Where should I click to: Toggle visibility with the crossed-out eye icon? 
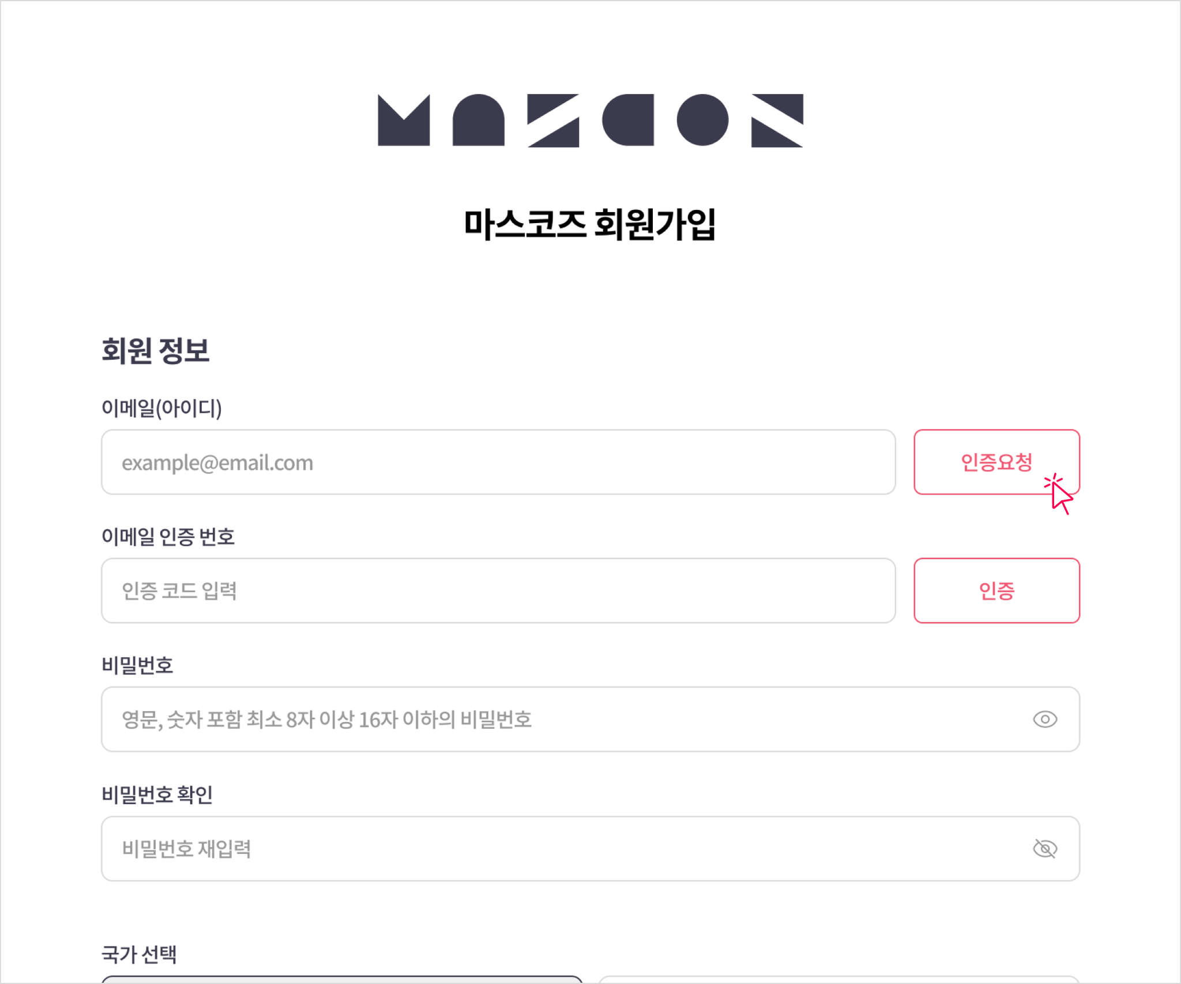[x=1045, y=849]
